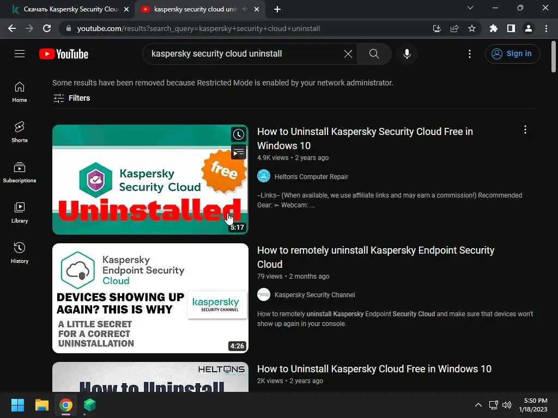558x418 pixels.
Task: Mute the YouTube tab audio
Action: (245, 9)
